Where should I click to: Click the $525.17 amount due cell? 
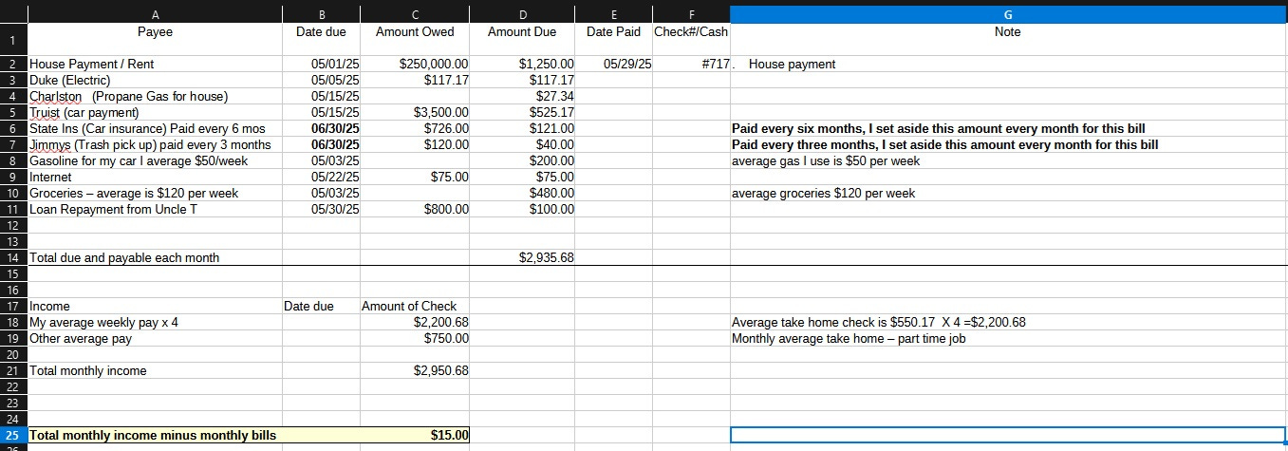(523, 113)
